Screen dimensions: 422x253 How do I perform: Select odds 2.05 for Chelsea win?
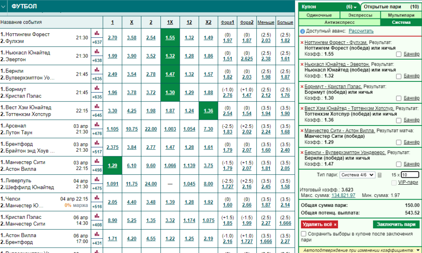point(112,202)
